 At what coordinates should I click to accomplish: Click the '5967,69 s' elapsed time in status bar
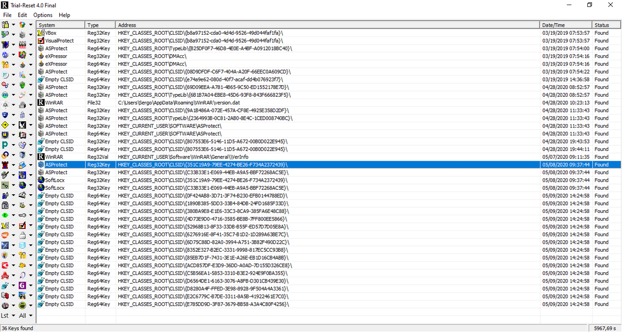(x=605, y=328)
